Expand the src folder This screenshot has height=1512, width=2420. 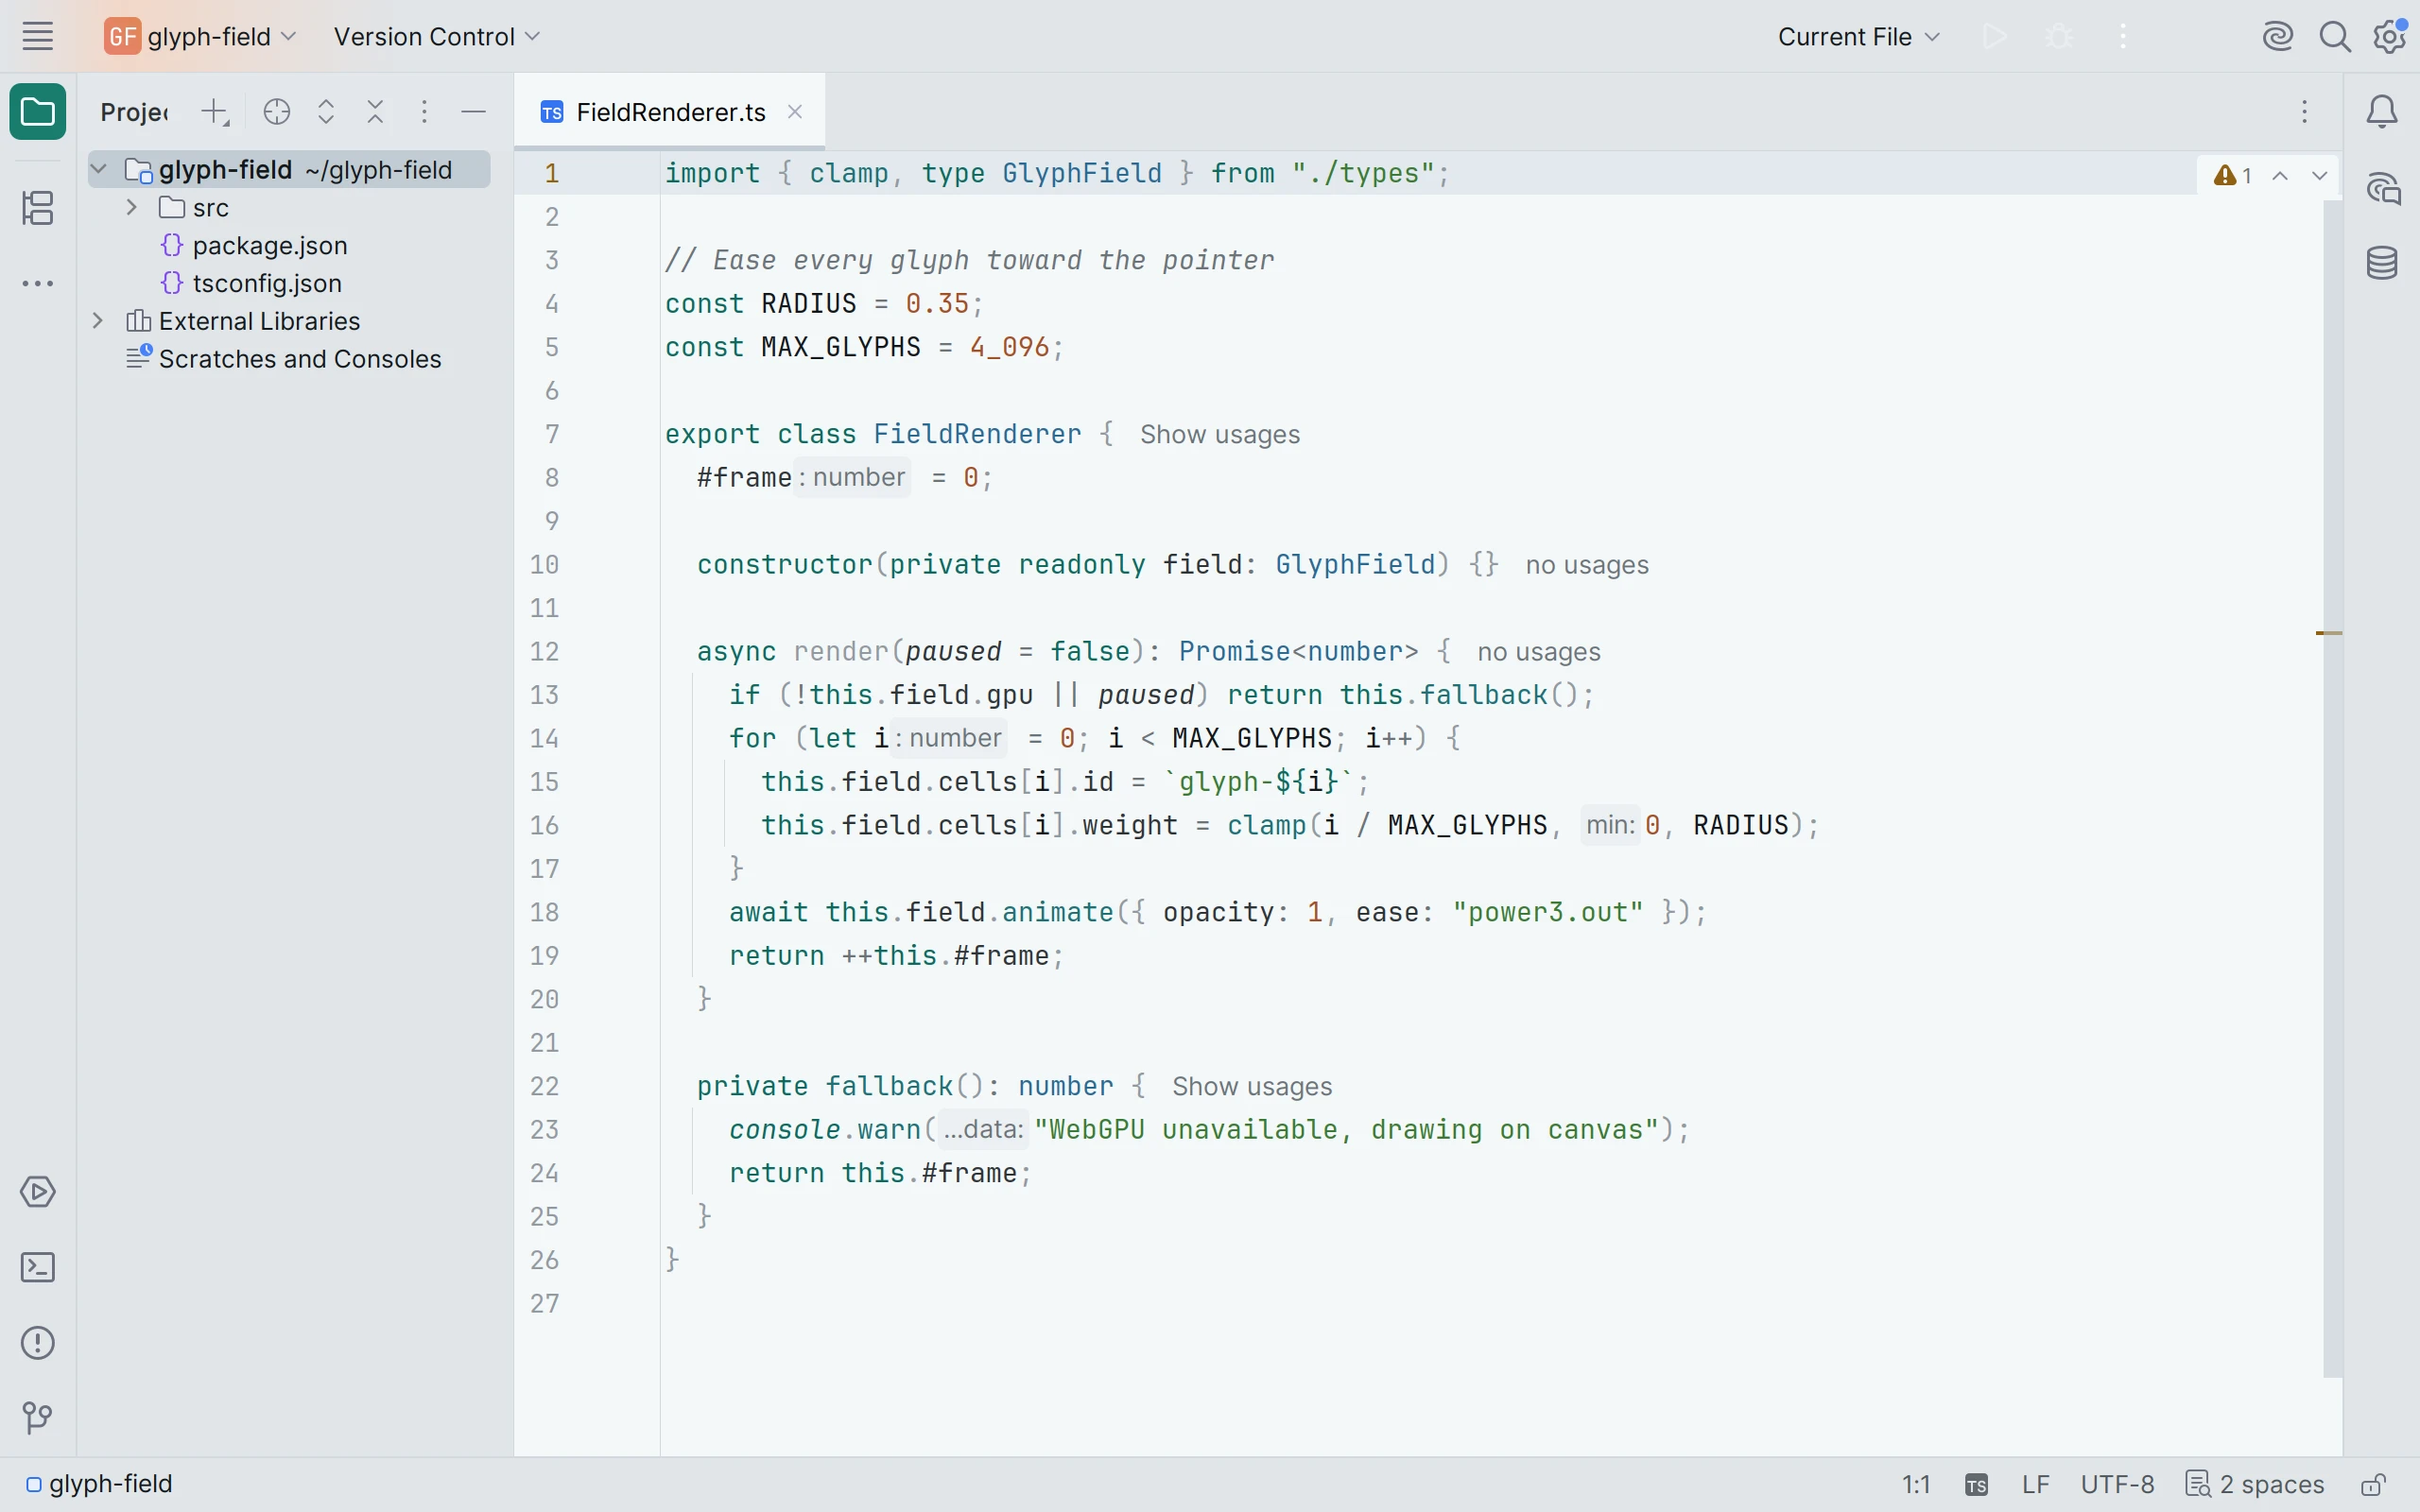tap(131, 207)
